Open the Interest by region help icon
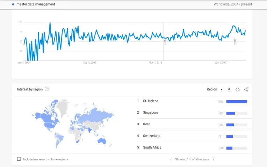The width and height of the screenshot is (267, 167). [x=47, y=89]
